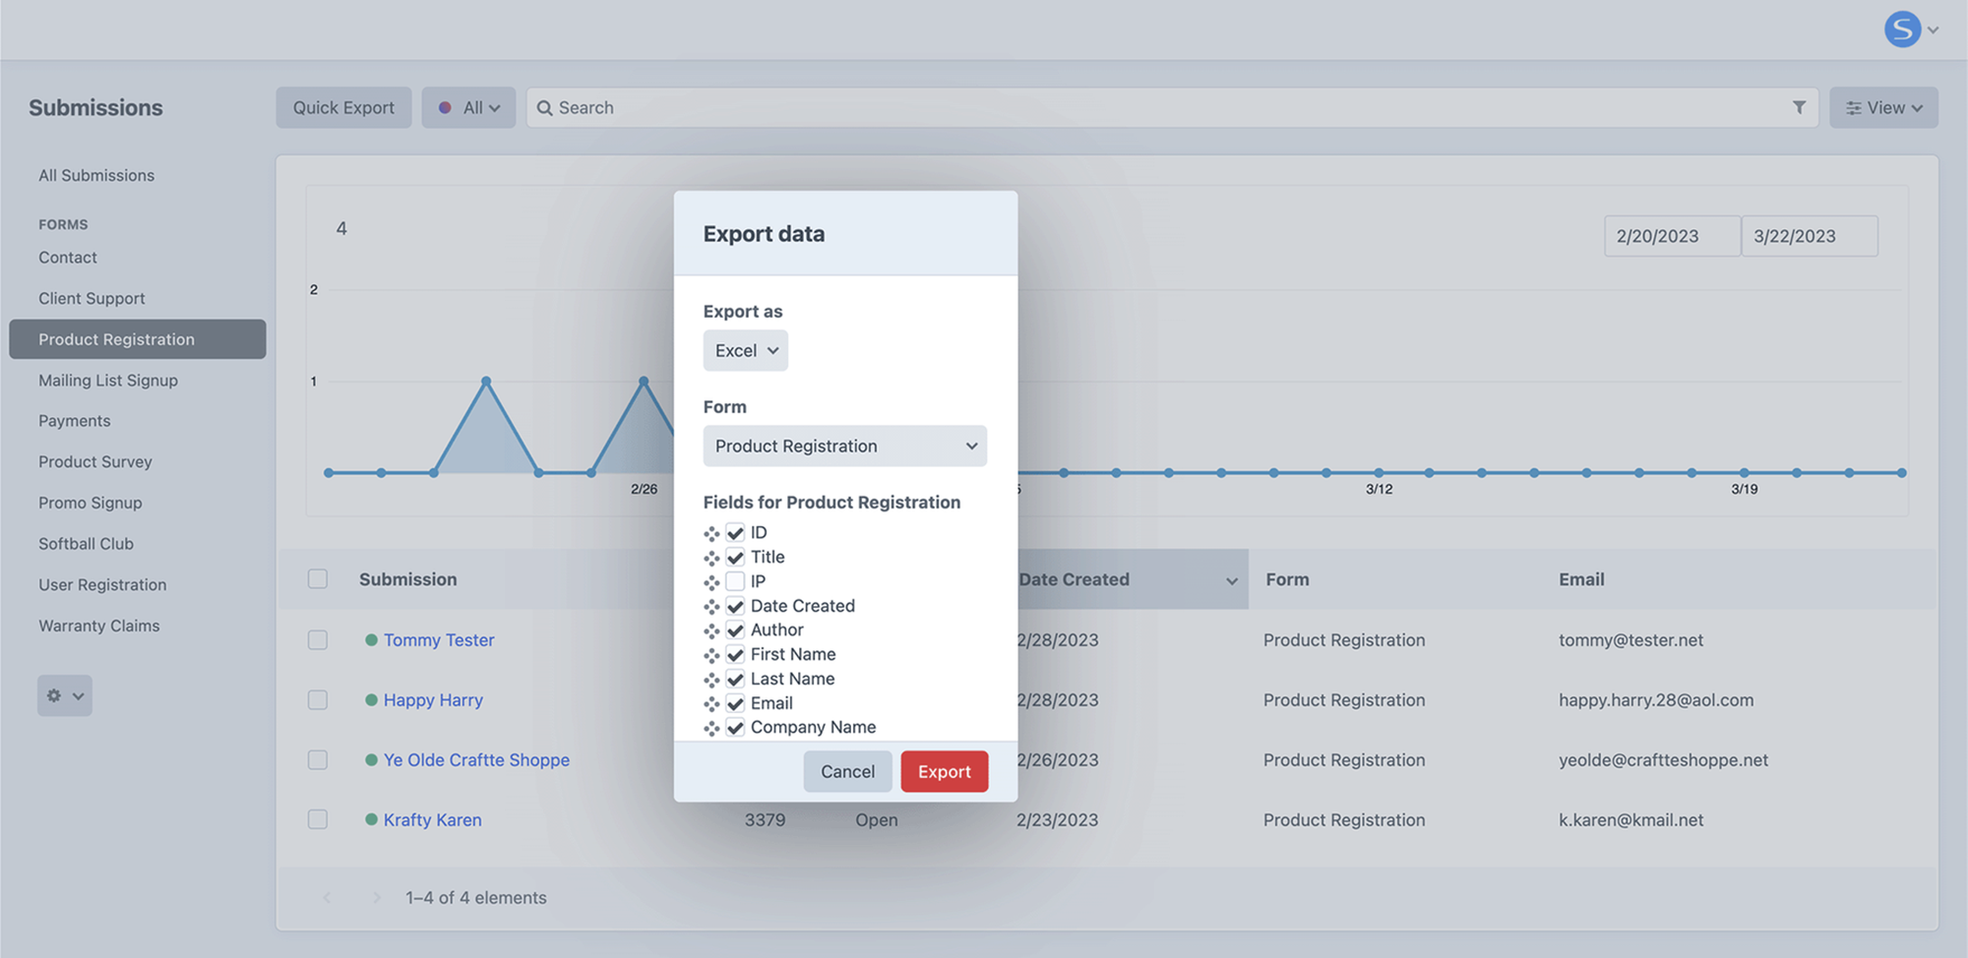The width and height of the screenshot is (1968, 958).
Task: Open the user avatar menu
Action: [x=1910, y=30]
